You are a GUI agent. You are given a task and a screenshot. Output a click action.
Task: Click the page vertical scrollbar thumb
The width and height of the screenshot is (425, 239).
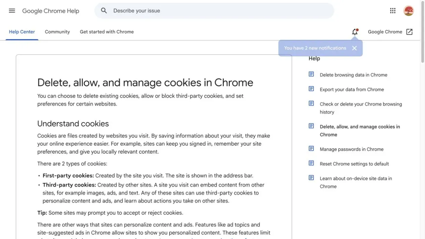pyautogui.click(x=423, y=32)
